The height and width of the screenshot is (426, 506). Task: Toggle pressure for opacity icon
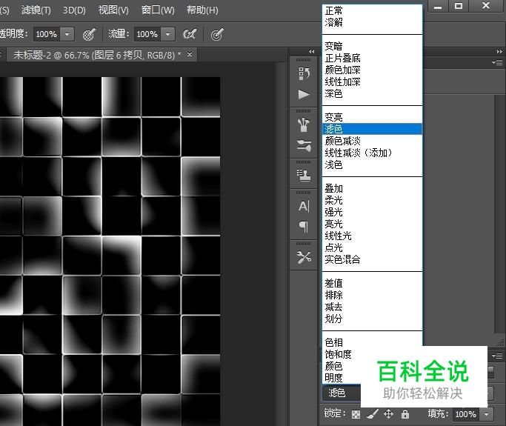(89, 34)
